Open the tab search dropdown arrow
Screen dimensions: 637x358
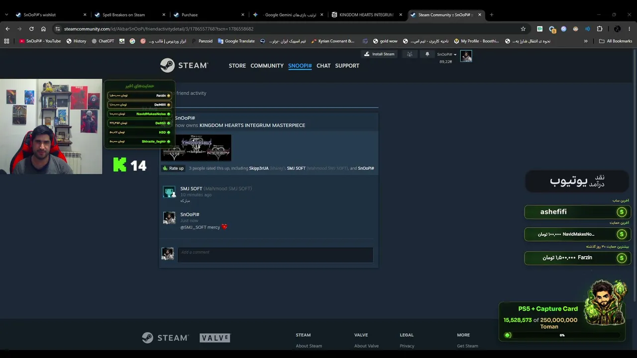6,15
